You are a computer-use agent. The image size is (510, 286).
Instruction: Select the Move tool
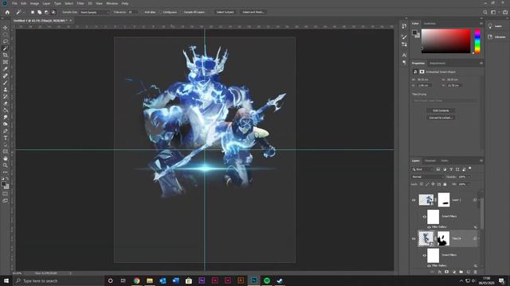6,28
